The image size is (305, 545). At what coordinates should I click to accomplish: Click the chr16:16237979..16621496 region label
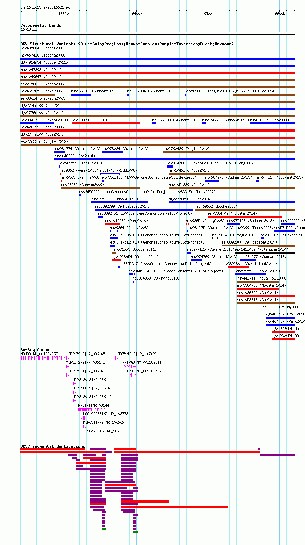46,7
